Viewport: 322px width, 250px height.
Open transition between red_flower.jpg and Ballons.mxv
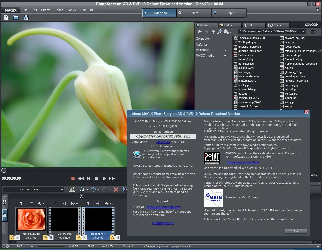point(48,237)
